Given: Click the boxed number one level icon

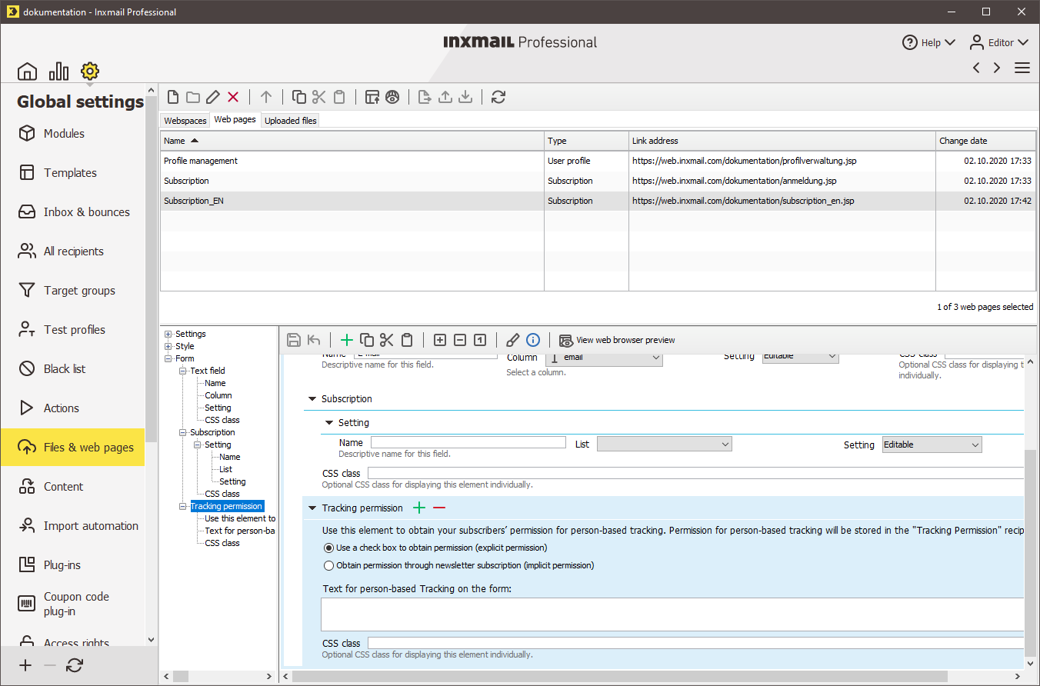Looking at the screenshot, I should pos(480,340).
